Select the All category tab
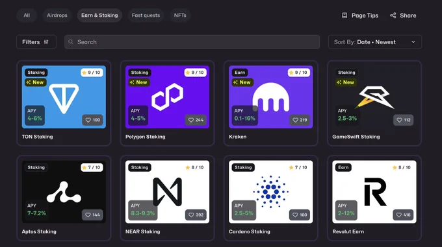 tap(27, 16)
